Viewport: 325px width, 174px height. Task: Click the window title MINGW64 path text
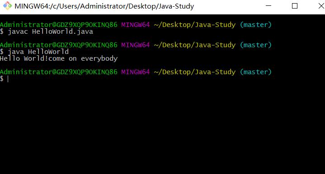tap(104, 6)
